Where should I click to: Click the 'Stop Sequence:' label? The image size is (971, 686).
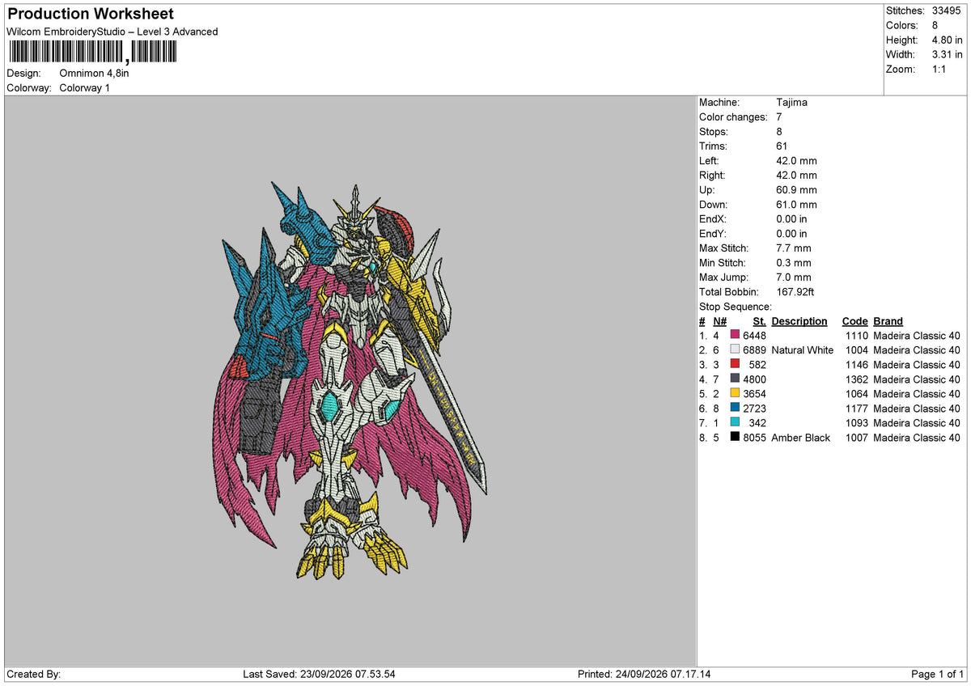tap(736, 307)
